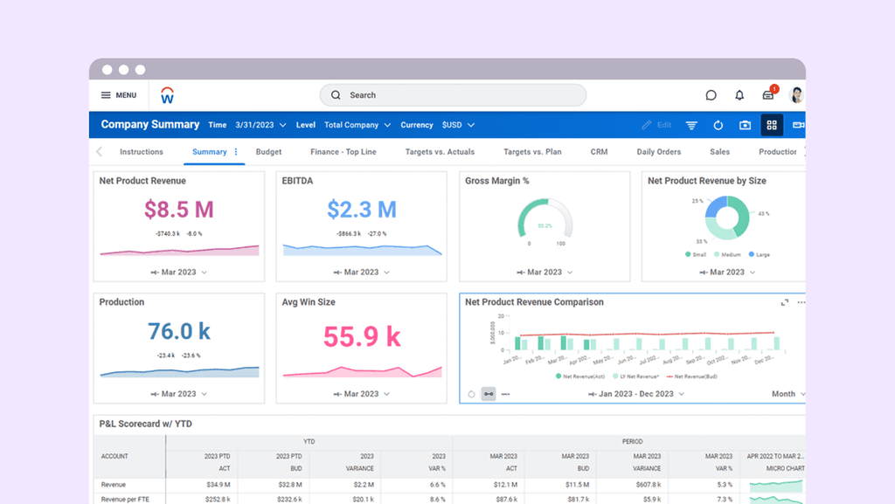The height and width of the screenshot is (504, 895).
Task: Toggle the refresh control on the comparison chart footer
Action: (470, 394)
